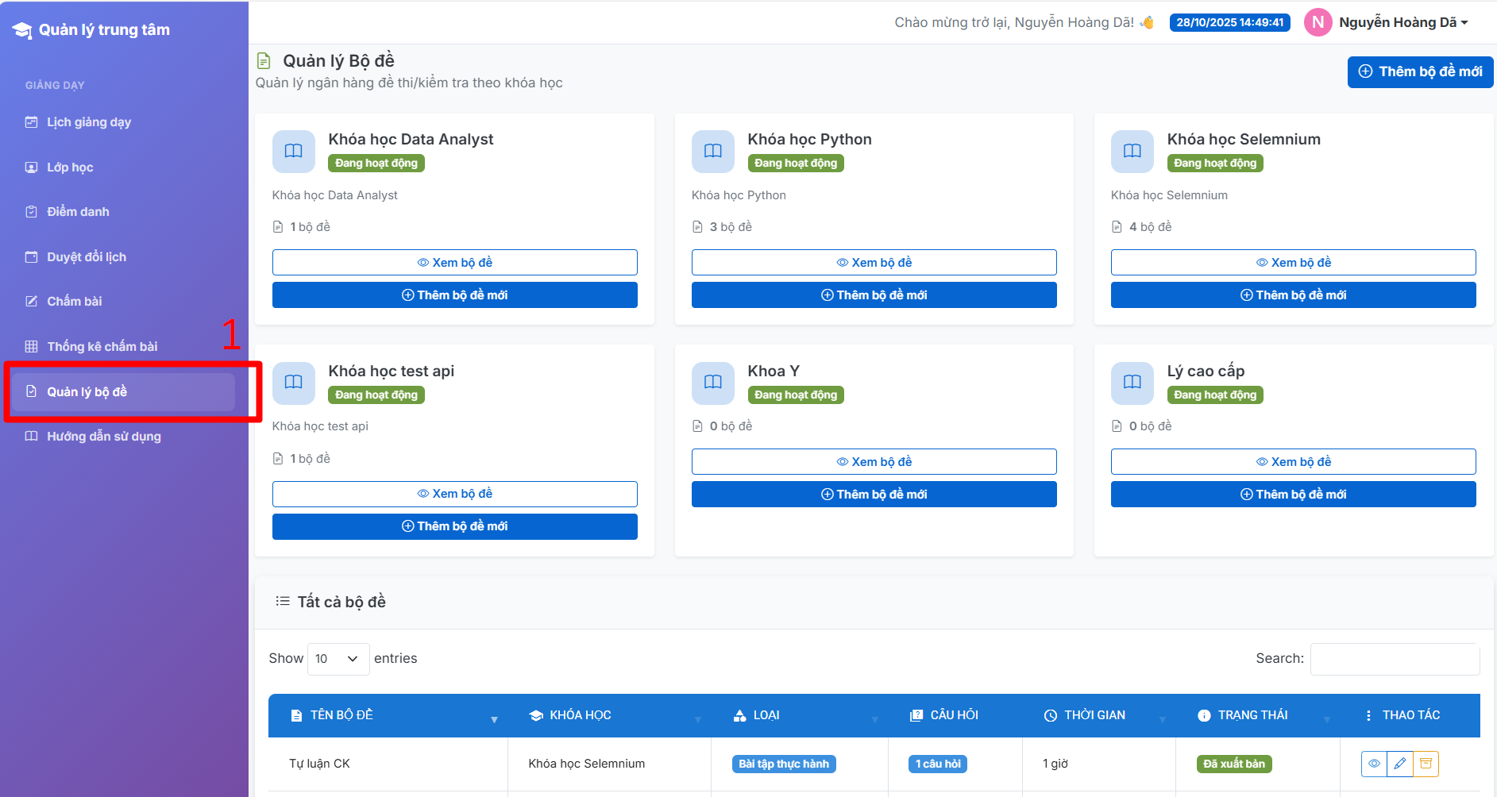
Task: Click the graduation cap logo in sidebar
Action: click(x=22, y=30)
